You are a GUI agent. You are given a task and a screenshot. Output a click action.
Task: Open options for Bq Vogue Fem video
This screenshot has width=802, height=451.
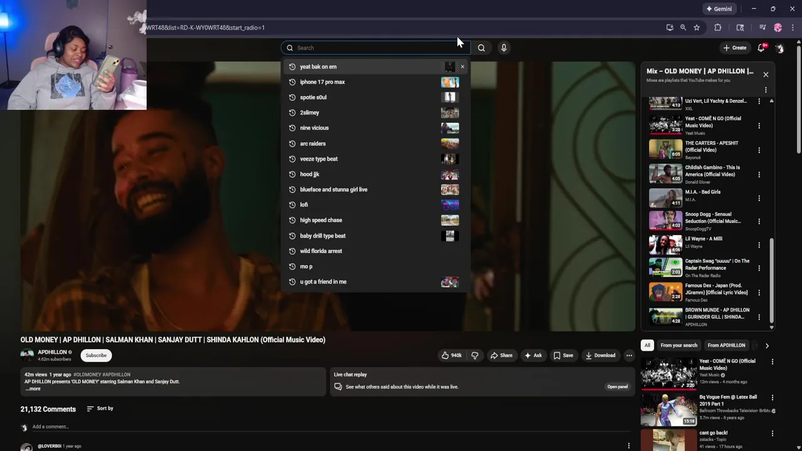coord(773,397)
